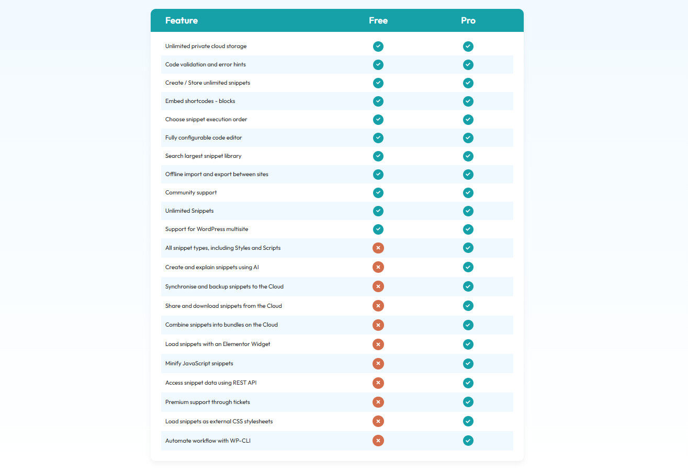Click the Free cross for AI snippet creation
The width and height of the screenshot is (688, 474).
point(378,267)
